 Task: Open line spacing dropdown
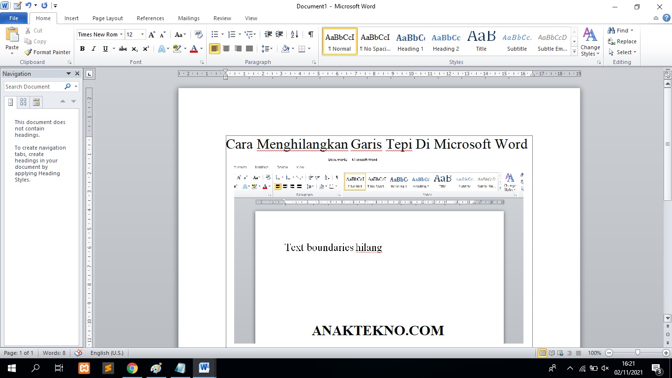[x=267, y=49]
